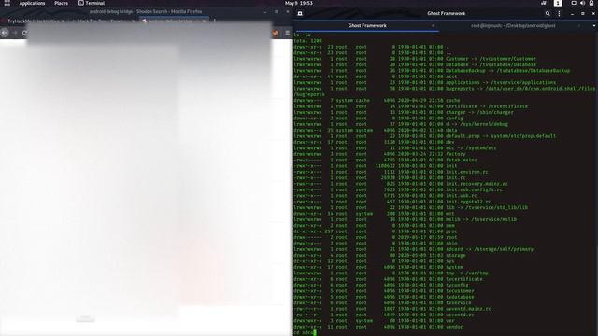The image size is (598, 336).
Task: Open the Firefox hamburger menu
Action: click(x=287, y=34)
